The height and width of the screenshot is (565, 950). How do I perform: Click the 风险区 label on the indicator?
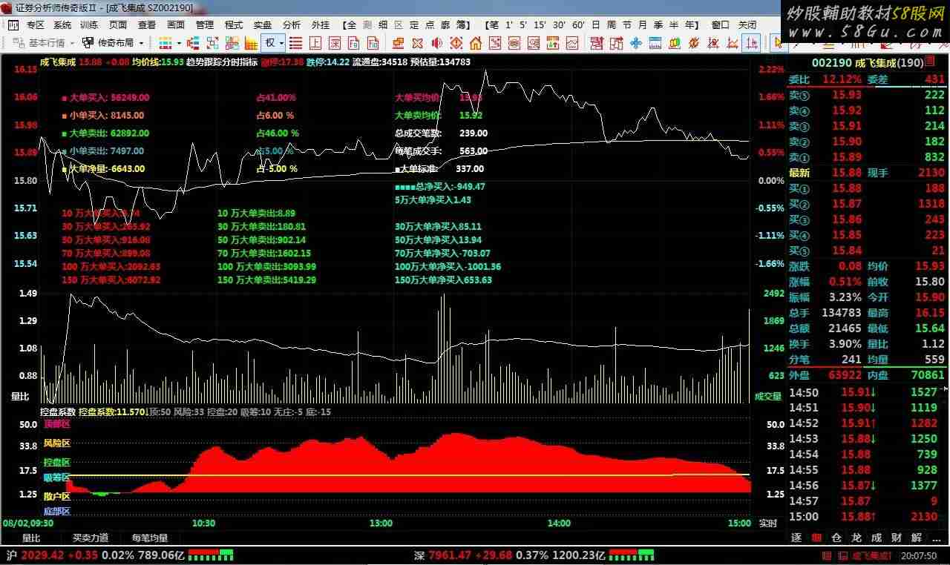click(x=56, y=443)
